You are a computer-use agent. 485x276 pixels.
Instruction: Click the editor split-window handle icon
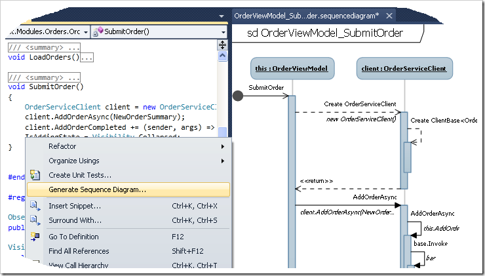click(x=222, y=45)
